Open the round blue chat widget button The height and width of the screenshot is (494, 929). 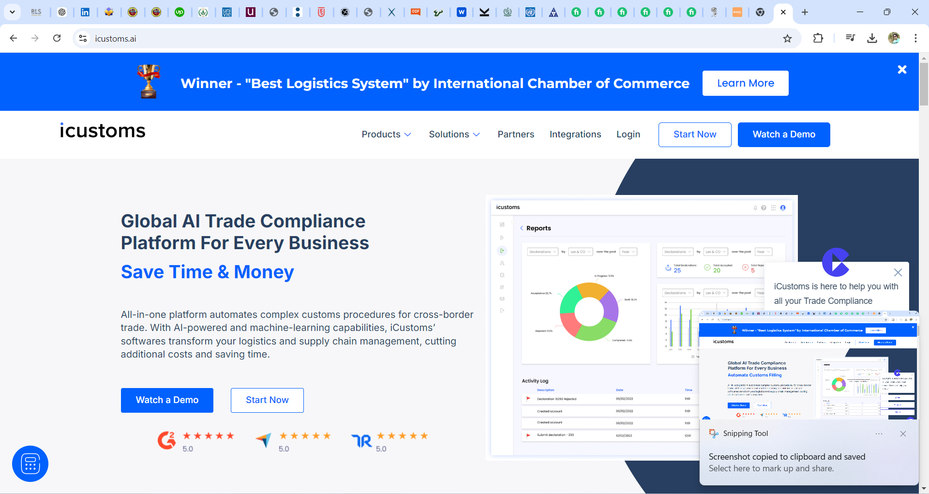click(30, 464)
